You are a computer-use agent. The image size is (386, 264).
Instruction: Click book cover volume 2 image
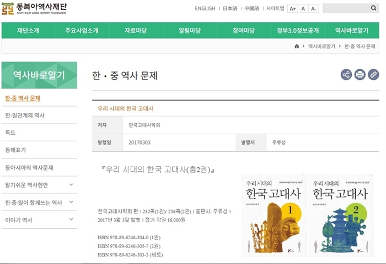[x=340, y=216]
